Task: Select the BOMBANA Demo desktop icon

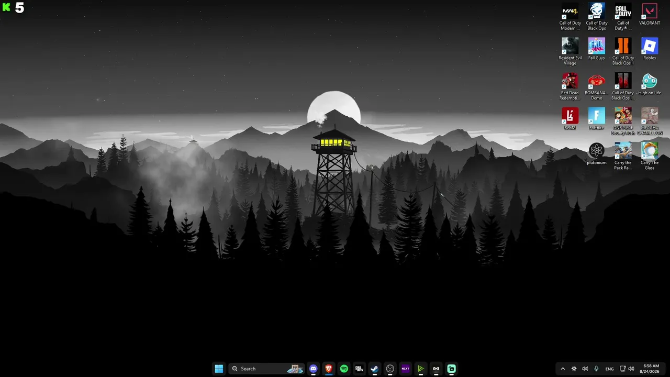Action: tap(597, 87)
